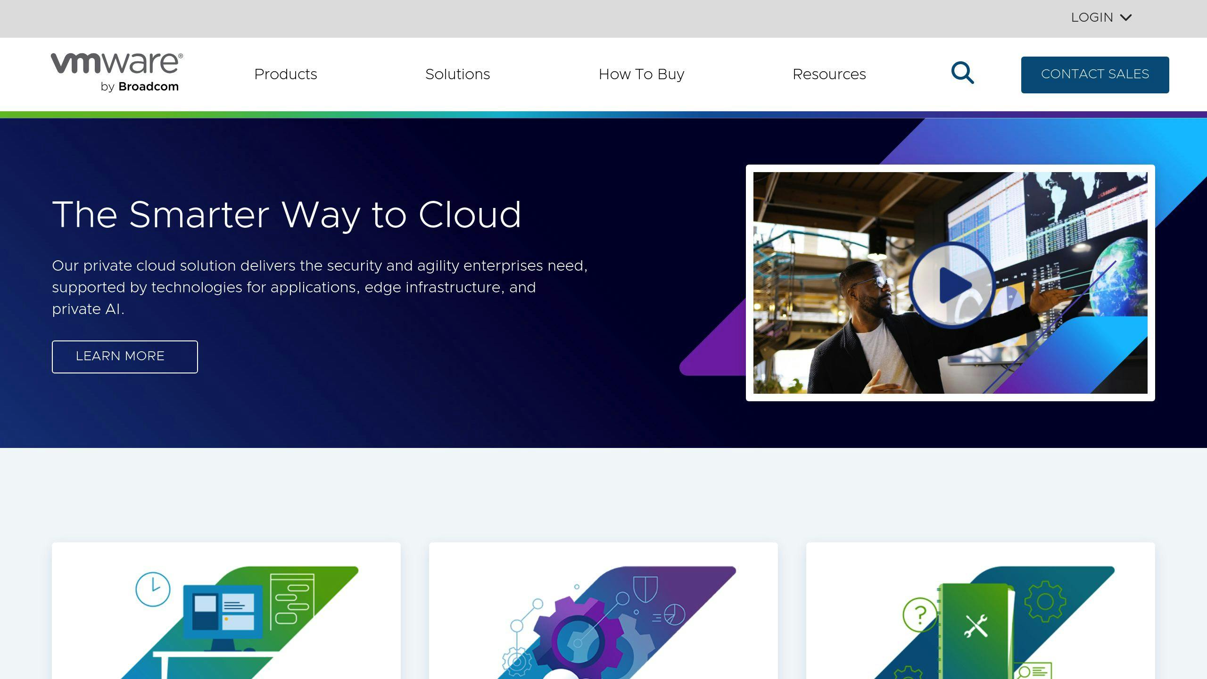The image size is (1207, 679).
Task: Open the Resources menu
Action: [829, 75]
